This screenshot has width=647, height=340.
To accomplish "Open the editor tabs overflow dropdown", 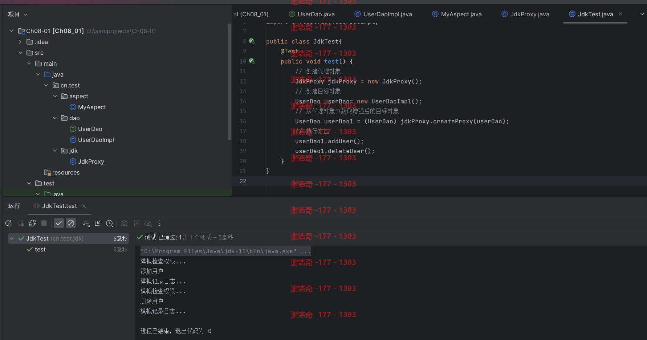I will 642,14.
